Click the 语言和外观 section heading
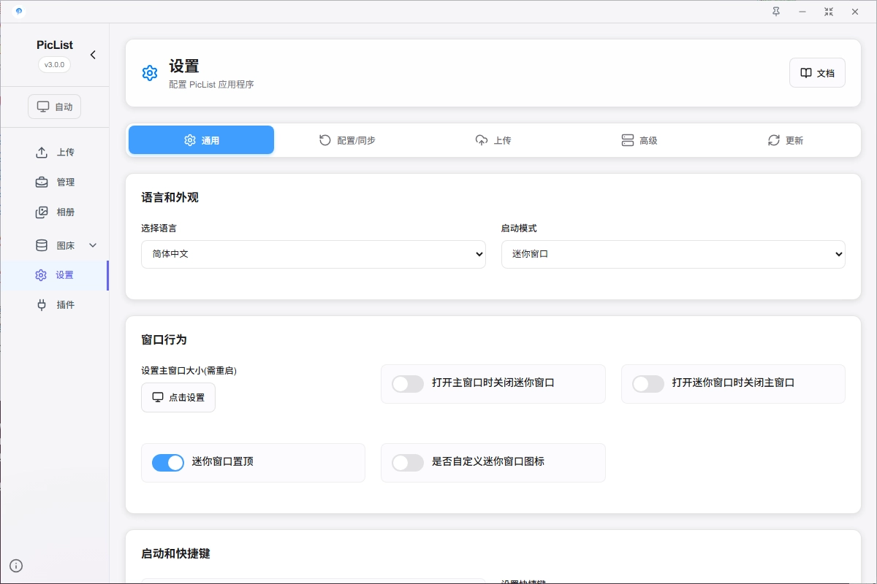Image resolution: width=877 pixels, height=584 pixels. pos(170,197)
